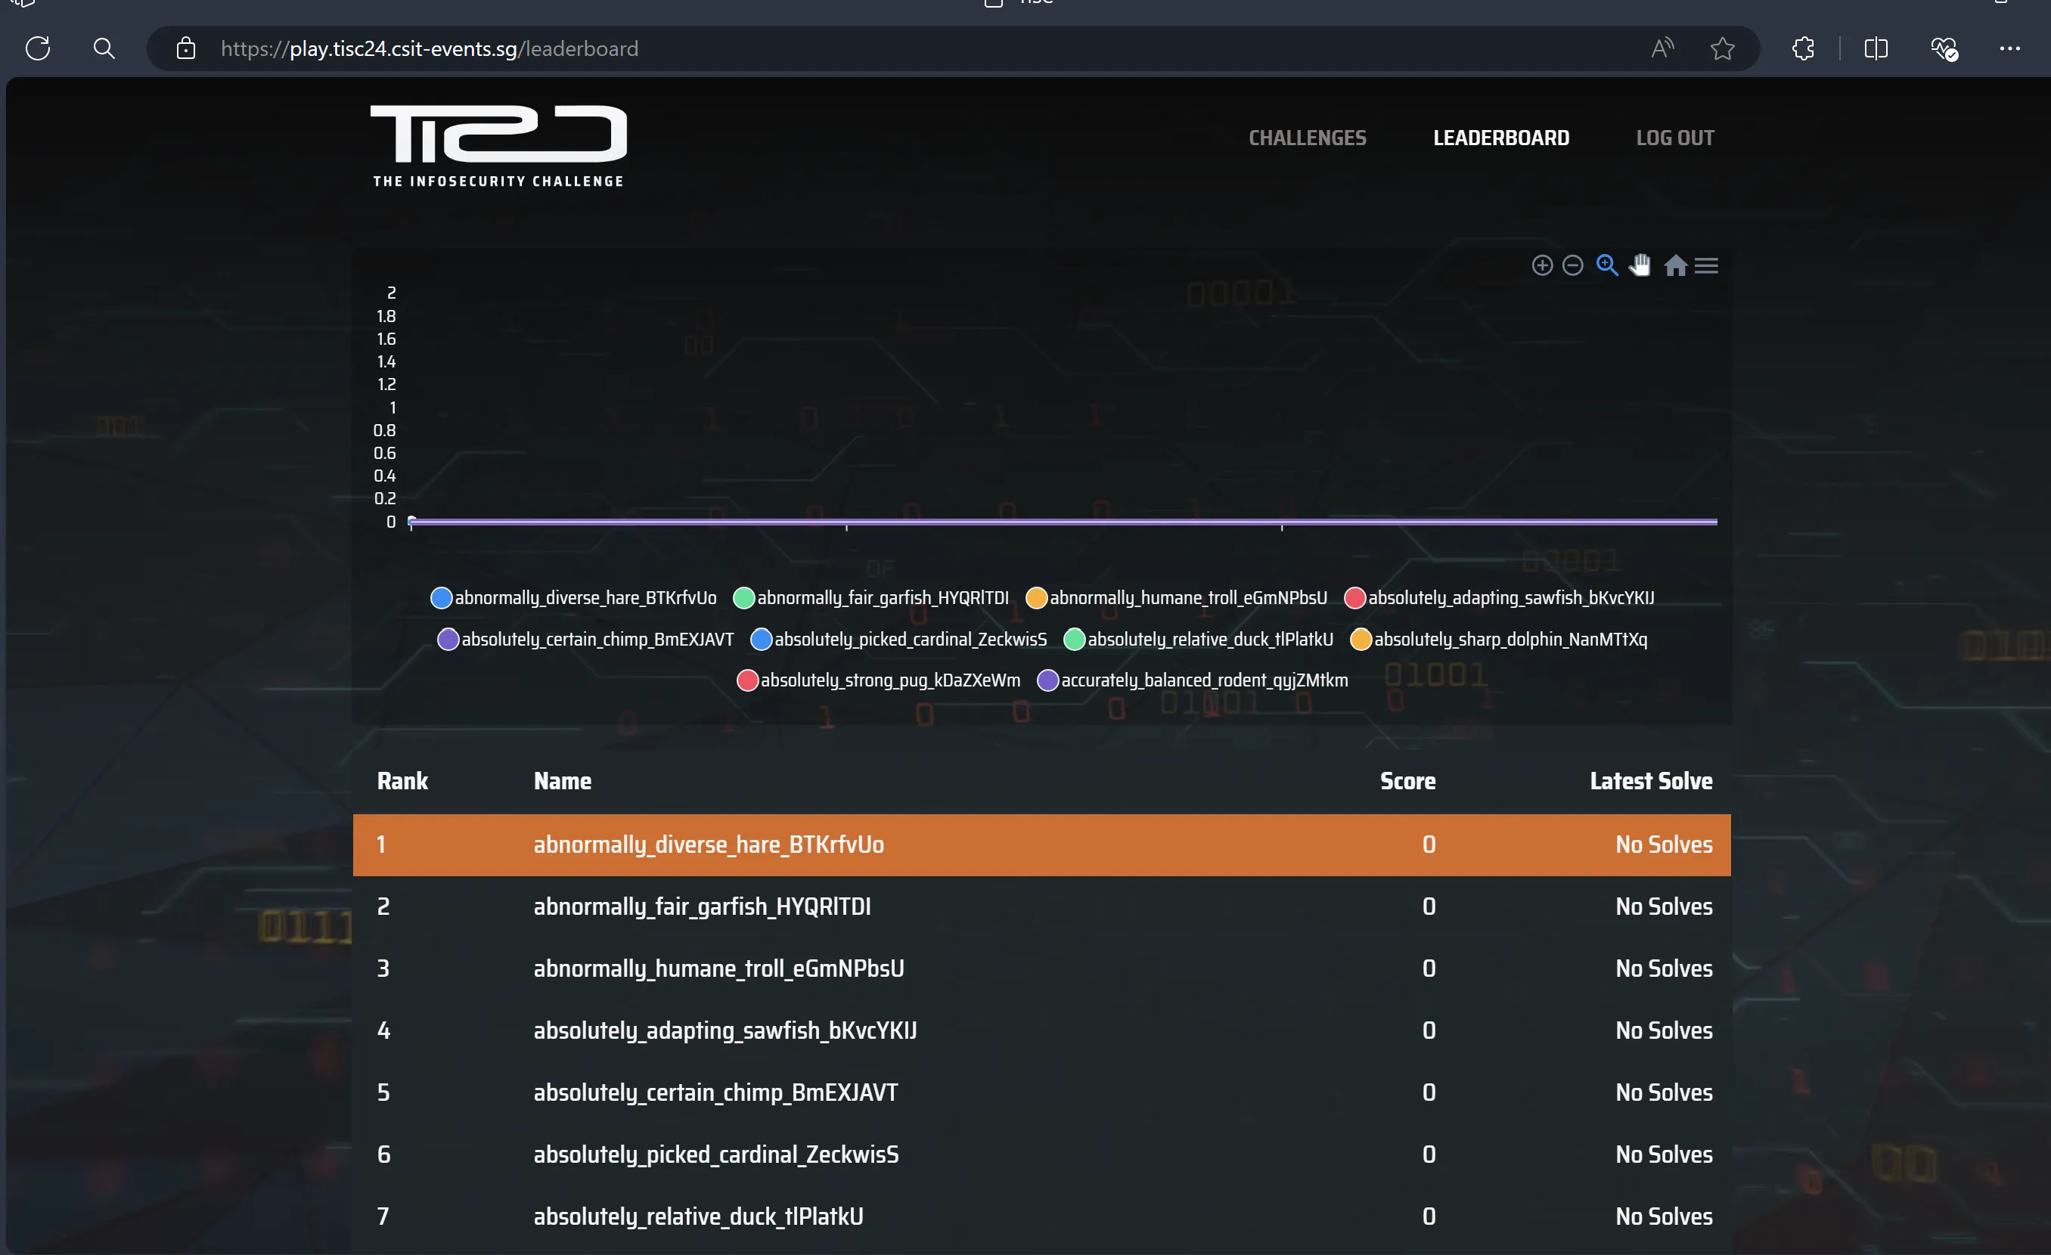Click the data point marker at chart origin

pyautogui.click(x=411, y=521)
